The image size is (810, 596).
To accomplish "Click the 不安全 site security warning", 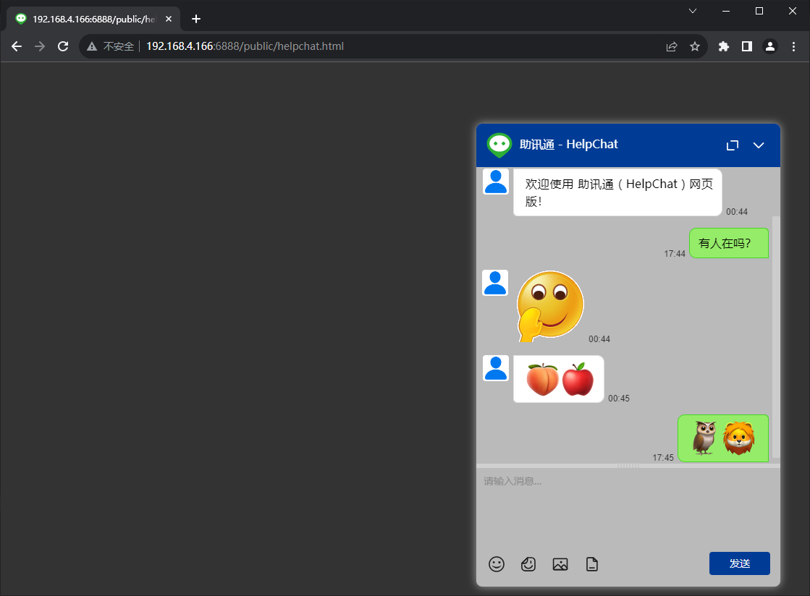I will (111, 46).
